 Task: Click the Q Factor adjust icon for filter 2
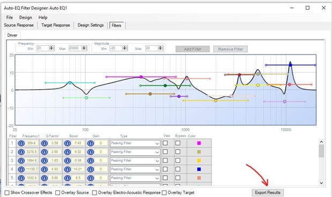pyautogui.click(x=45, y=152)
